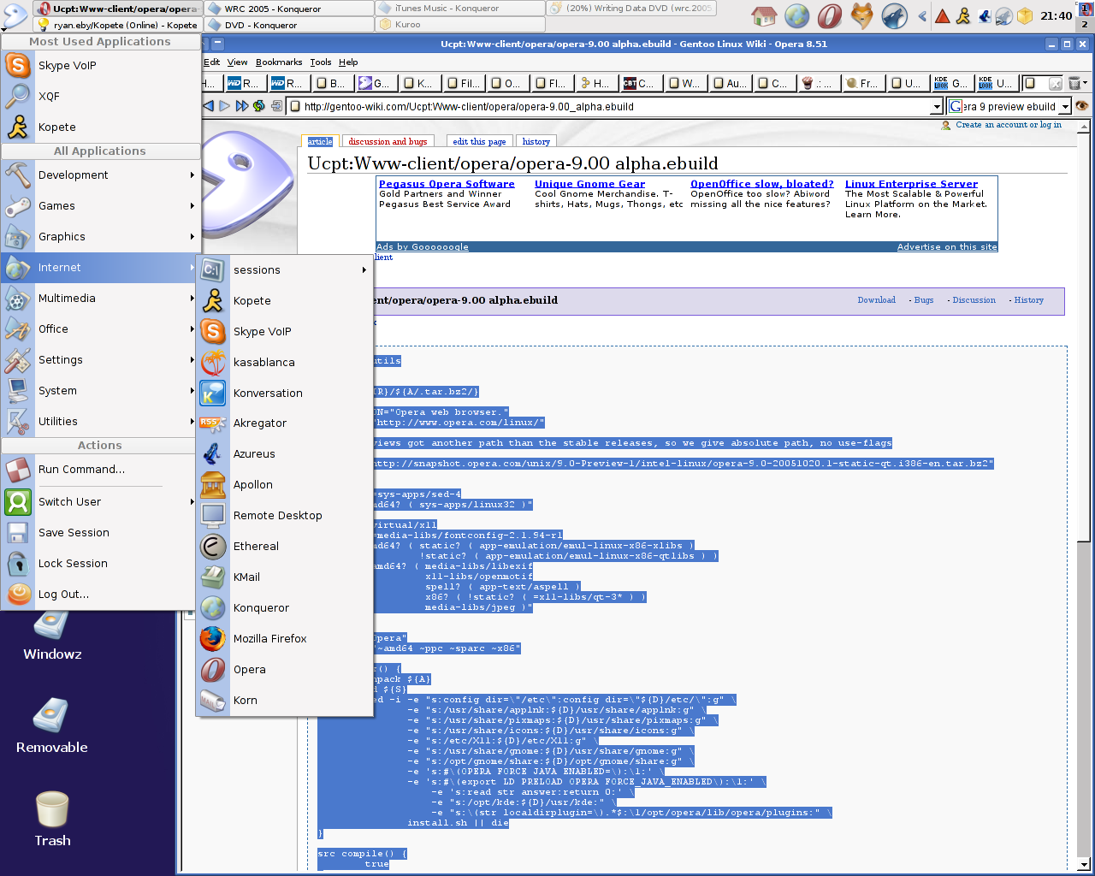Viewport: 1095px width, 876px height.
Task: Open the sessions submenu
Action: pos(285,269)
